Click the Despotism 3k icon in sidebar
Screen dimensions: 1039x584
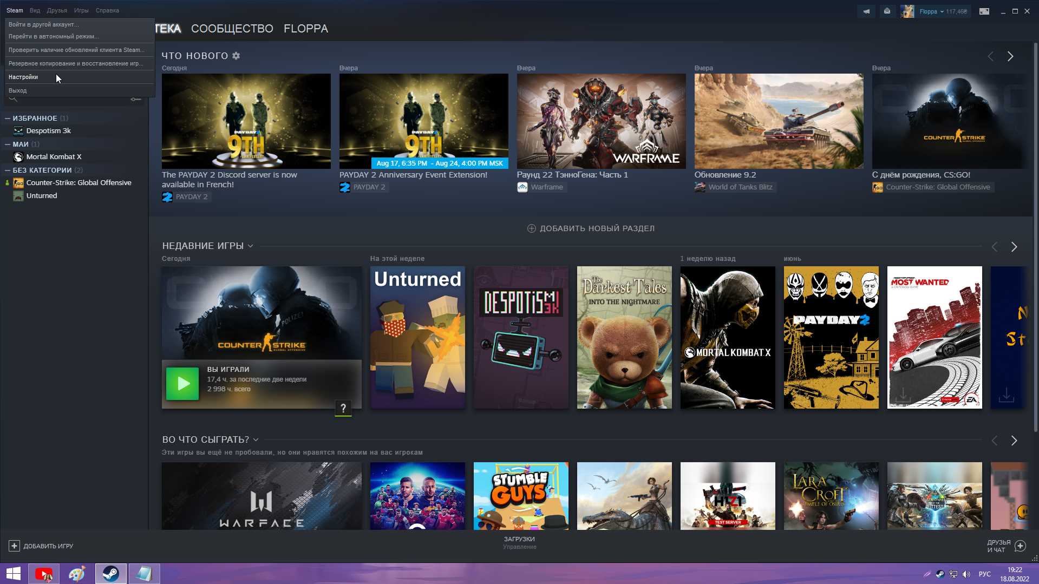tap(18, 131)
